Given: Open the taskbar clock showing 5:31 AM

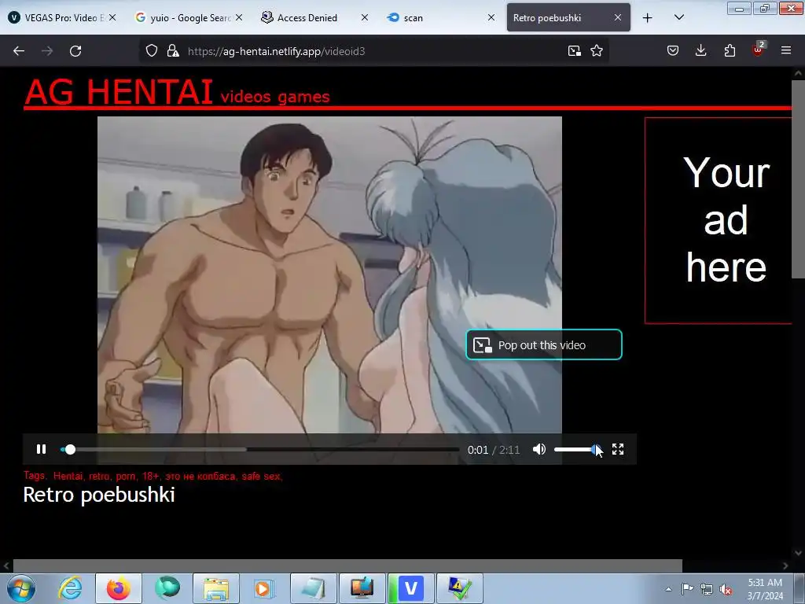Looking at the screenshot, I should [x=765, y=589].
